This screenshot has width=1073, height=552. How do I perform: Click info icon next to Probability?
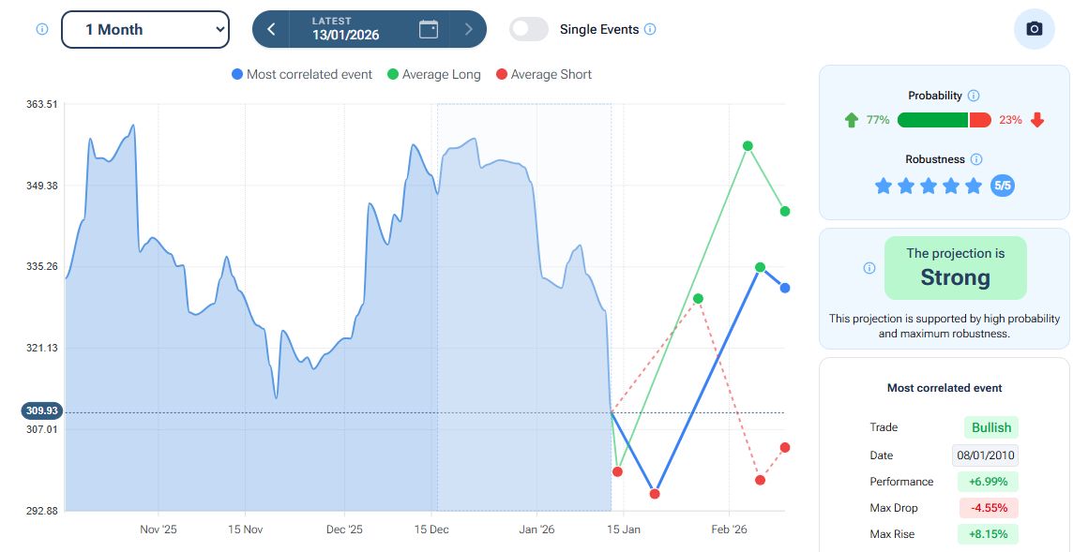[974, 96]
